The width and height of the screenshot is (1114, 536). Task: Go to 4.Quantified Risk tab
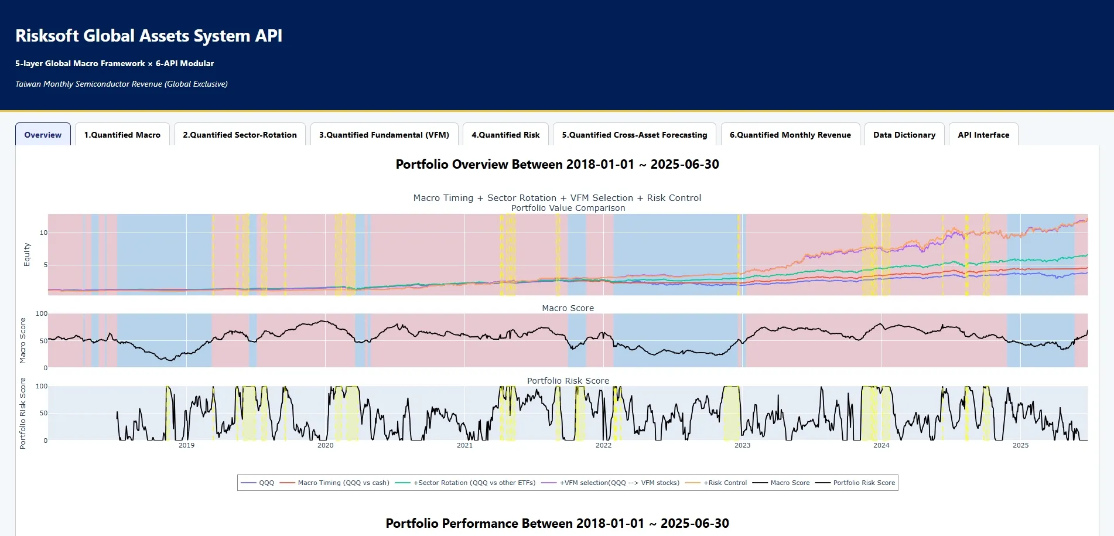click(x=505, y=135)
